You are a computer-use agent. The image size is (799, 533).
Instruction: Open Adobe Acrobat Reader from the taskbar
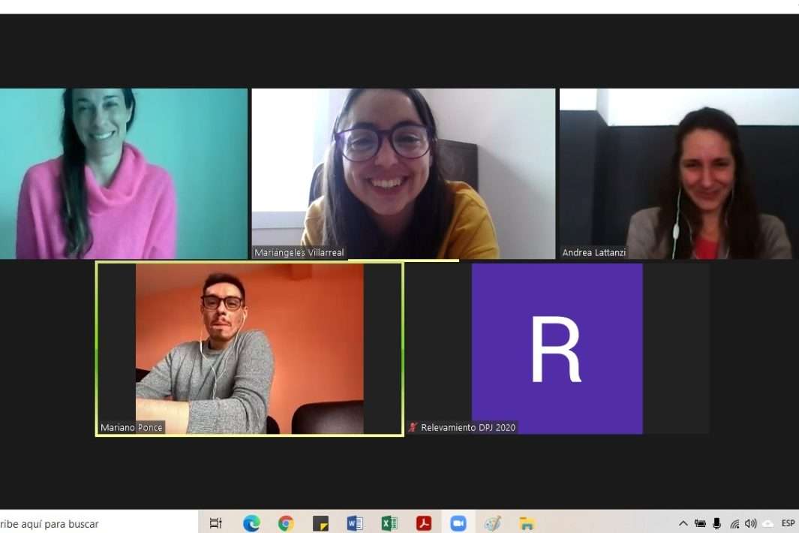423,523
